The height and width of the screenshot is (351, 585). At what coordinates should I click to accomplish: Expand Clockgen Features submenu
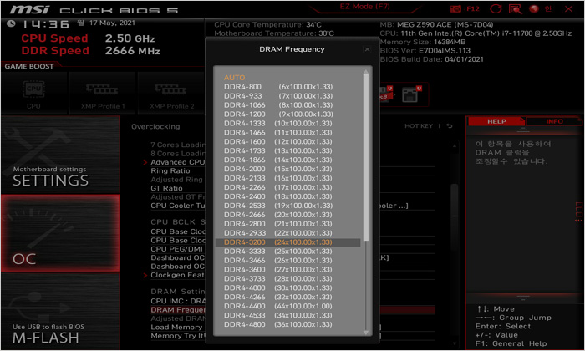(177, 275)
